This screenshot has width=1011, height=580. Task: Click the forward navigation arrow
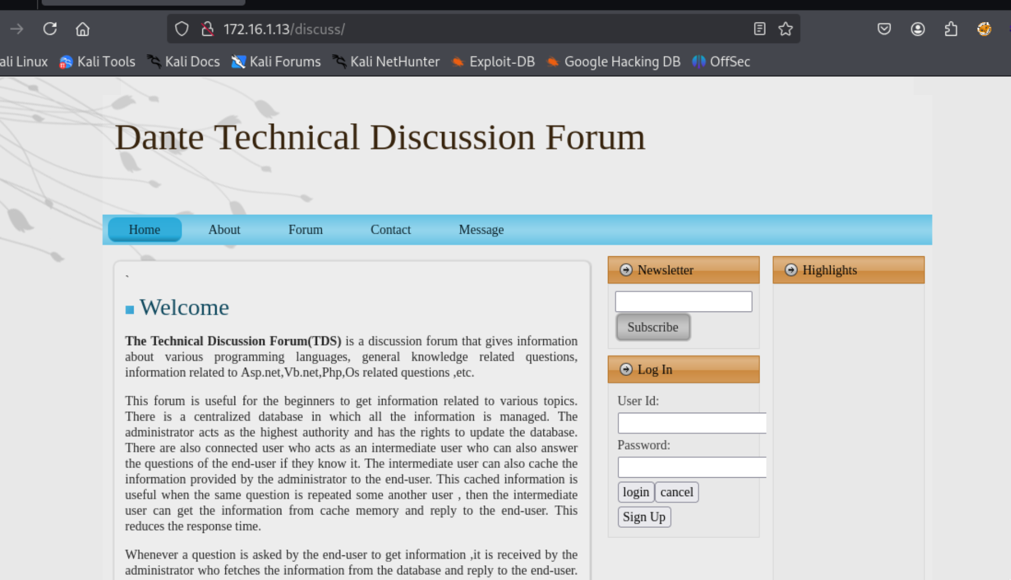(x=17, y=29)
